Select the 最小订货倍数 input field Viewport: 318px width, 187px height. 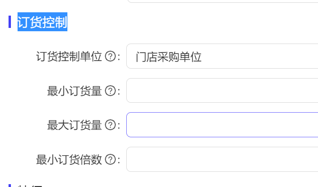coord(222,159)
